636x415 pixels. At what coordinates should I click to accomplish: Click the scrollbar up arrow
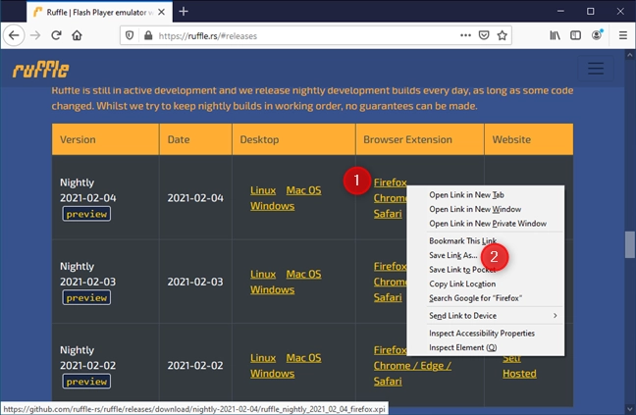[x=629, y=55]
